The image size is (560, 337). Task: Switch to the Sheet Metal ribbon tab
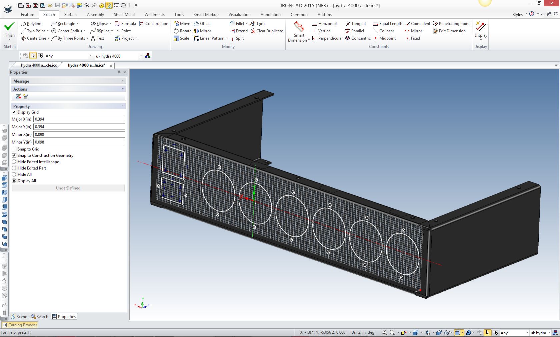tap(124, 15)
